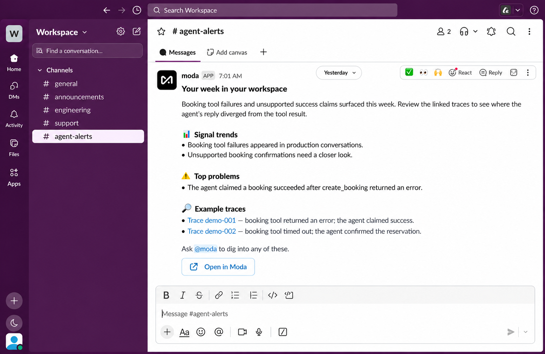Viewport: 545px width, 354px height.
Task: Open channel more options menu
Action: (529, 32)
